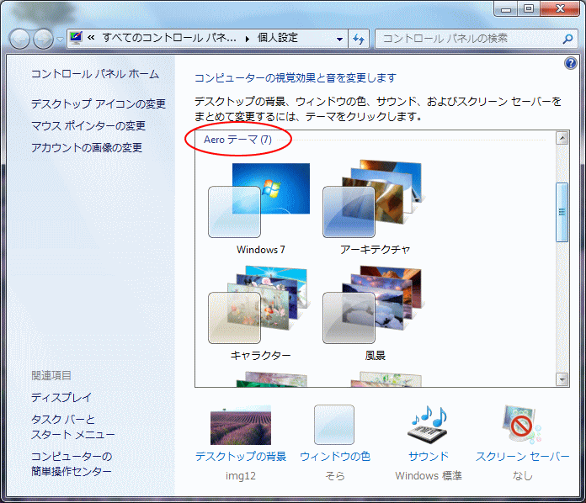
Task: Open アカウントの画像の変更 link
Action: point(87,147)
